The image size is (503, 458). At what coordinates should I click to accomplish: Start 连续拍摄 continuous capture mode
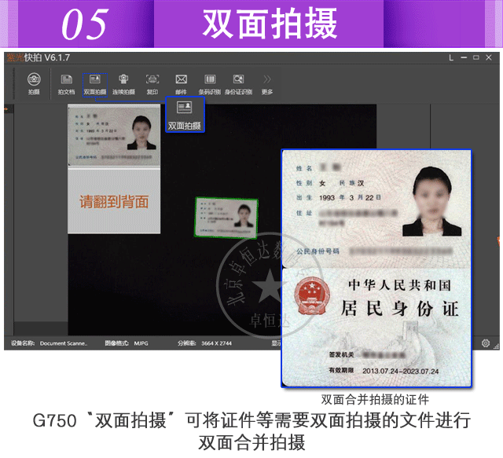coord(123,84)
